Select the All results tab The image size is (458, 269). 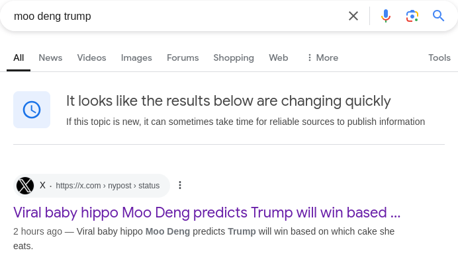coord(19,58)
